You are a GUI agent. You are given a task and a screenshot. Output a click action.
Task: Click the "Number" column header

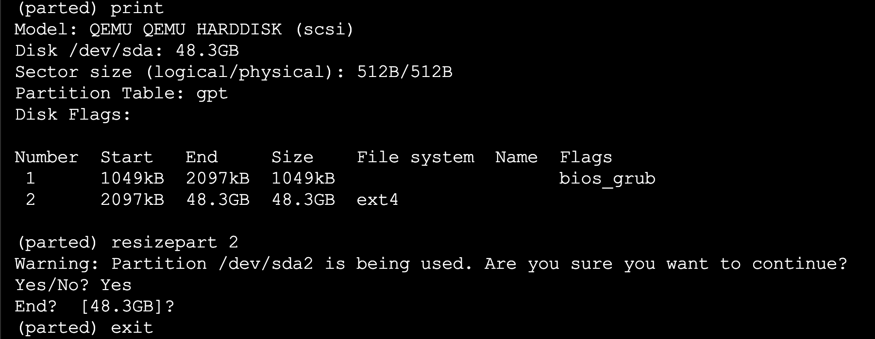click(46, 157)
